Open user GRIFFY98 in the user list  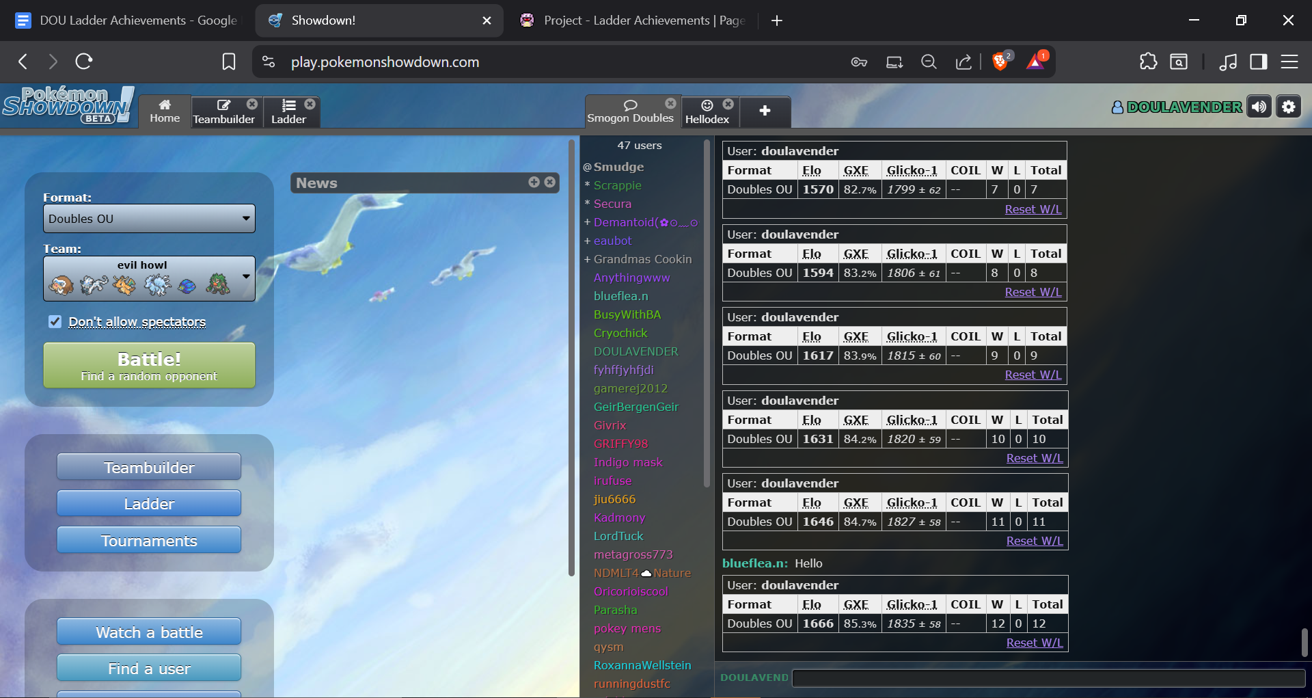(620, 444)
